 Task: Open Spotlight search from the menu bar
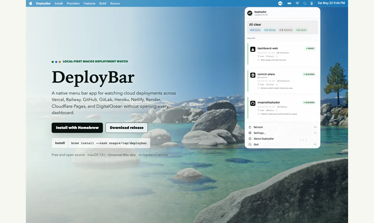[x=305, y=3]
